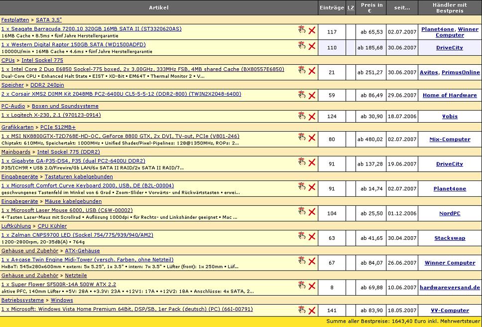Open ATX-Gehäuse category link
This screenshot has height=327, width=482.
[x=82, y=250]
